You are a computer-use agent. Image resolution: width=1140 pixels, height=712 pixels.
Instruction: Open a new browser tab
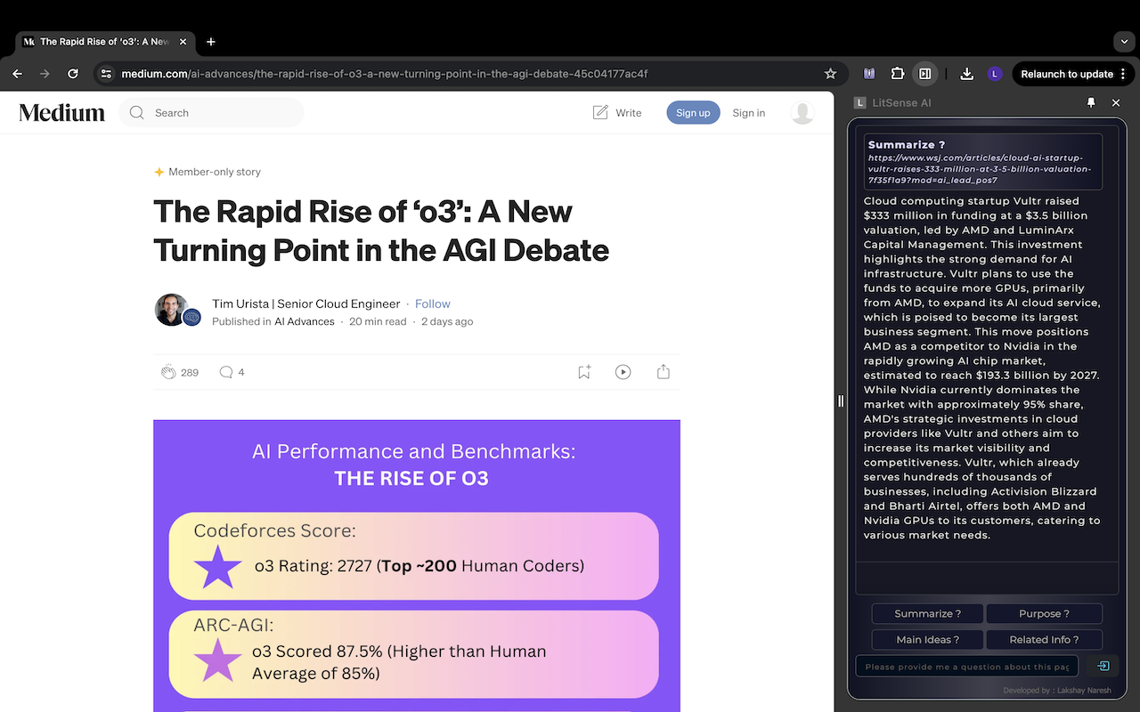point(211,42)
